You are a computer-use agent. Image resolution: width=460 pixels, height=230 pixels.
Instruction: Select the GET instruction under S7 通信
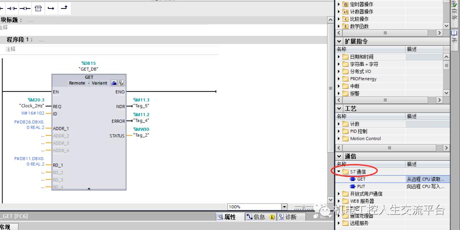361,179
